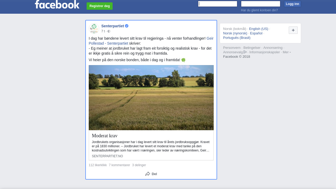Screen dimensions: 336x189
Task: Click the verified badge next to Senterpartiet
Action: coord(127,26)
